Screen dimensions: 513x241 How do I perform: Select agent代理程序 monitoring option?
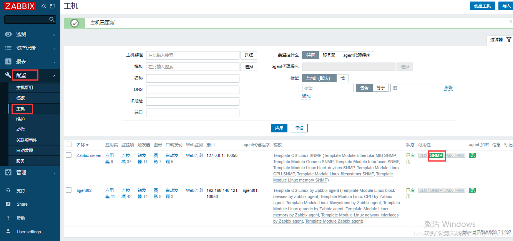[x=357, y=55]
